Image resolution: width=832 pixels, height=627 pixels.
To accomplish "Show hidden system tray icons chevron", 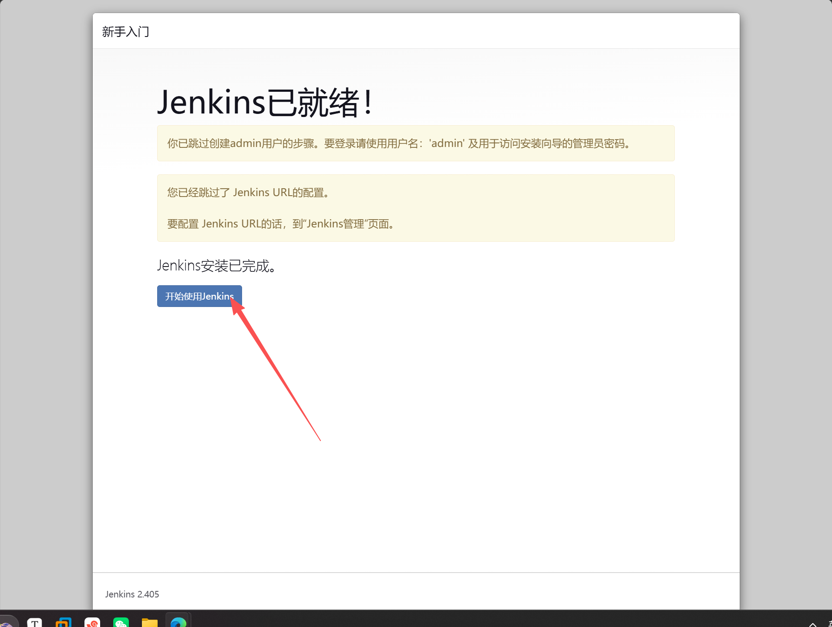I will pos(812,624).
